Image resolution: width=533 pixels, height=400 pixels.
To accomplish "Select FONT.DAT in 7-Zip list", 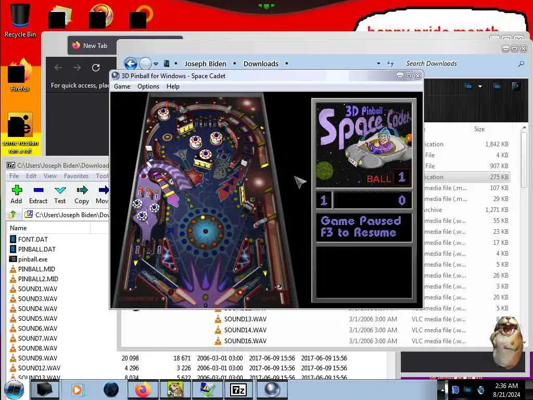I will pos(33,239).
